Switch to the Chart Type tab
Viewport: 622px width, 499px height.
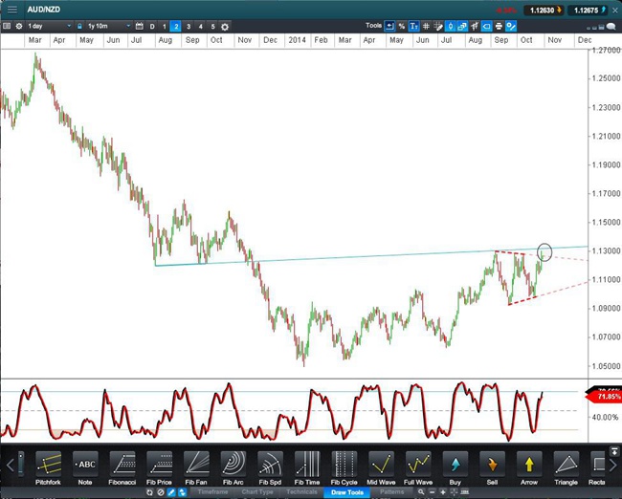[256, 492]
